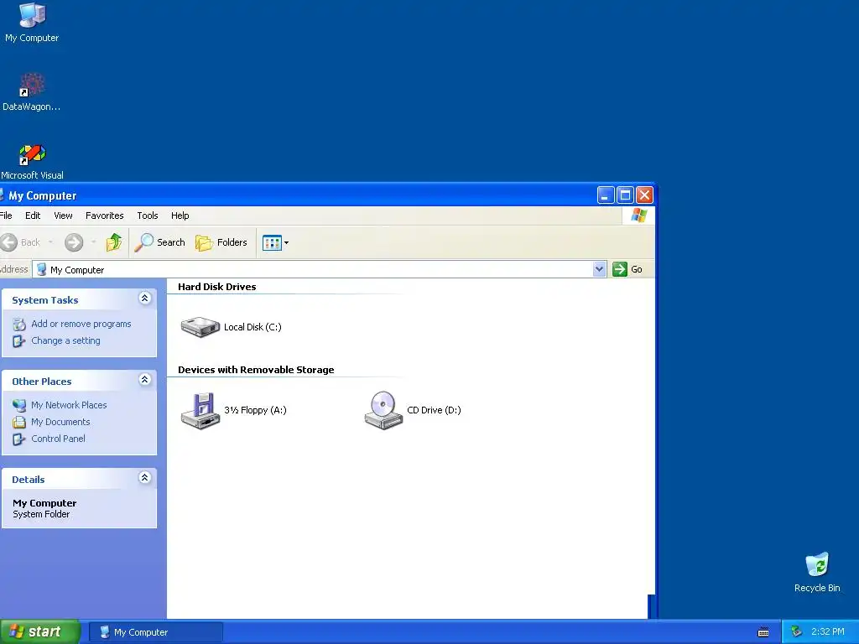This screenshot has height=644, width=859.
Task: Open Control Panel link
Action: click(x=58, y=439)
